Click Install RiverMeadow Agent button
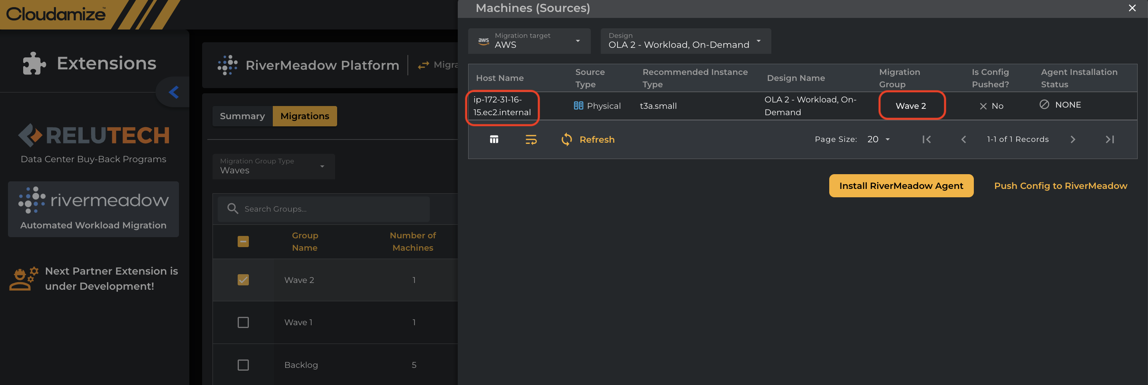 [x=901, y=186]
